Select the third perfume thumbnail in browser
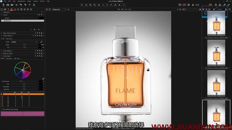 (216, 83)
